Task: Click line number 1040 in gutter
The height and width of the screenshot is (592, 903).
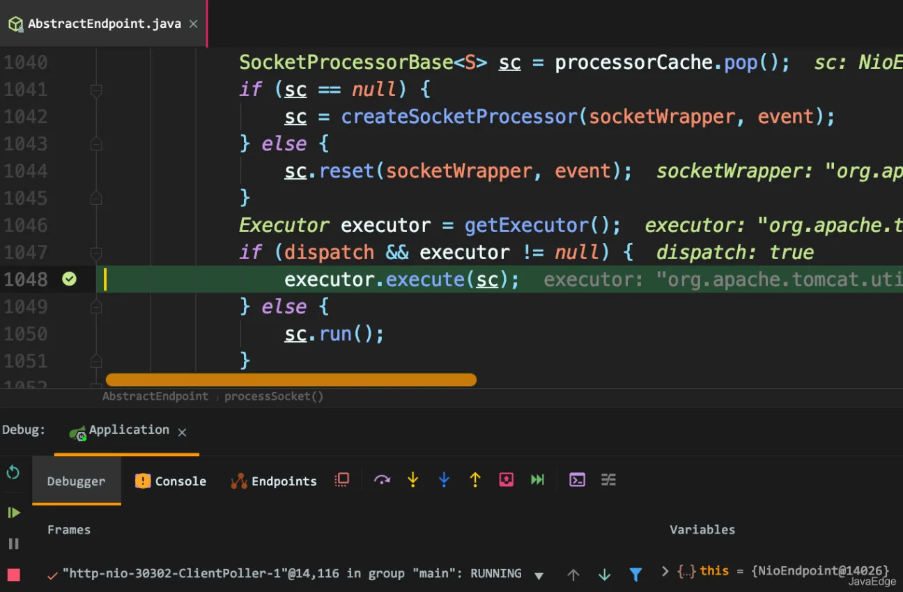Action: [26, 63]
